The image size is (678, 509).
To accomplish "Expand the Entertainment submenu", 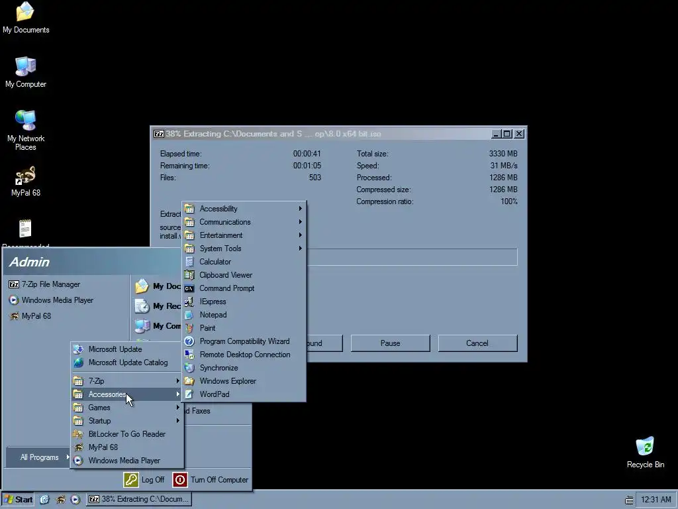I will [244, 235].
